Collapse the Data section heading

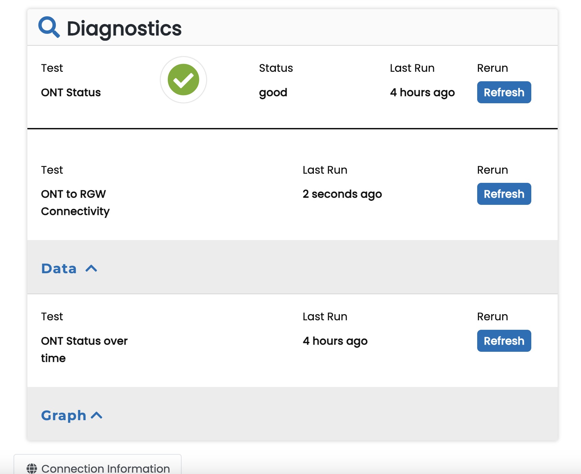point(59,268)
